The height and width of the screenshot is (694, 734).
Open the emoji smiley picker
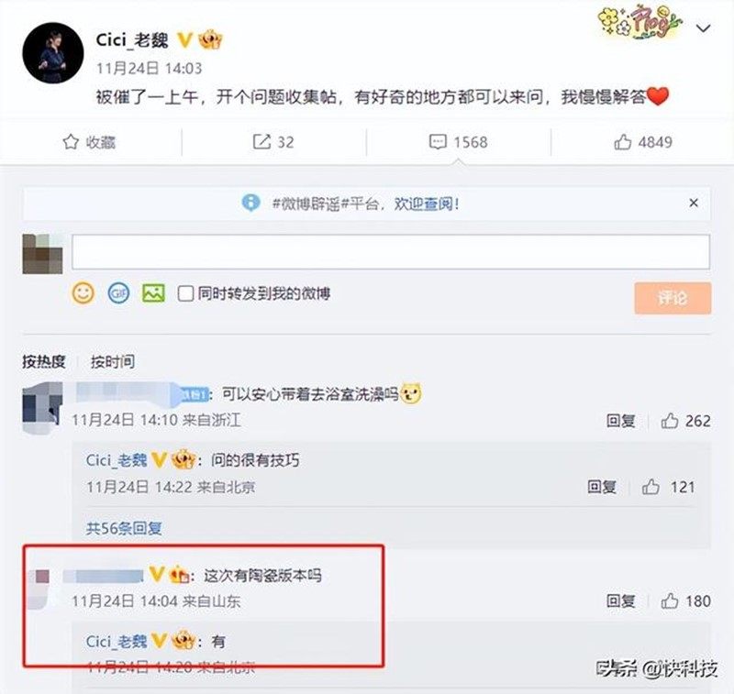83,293
